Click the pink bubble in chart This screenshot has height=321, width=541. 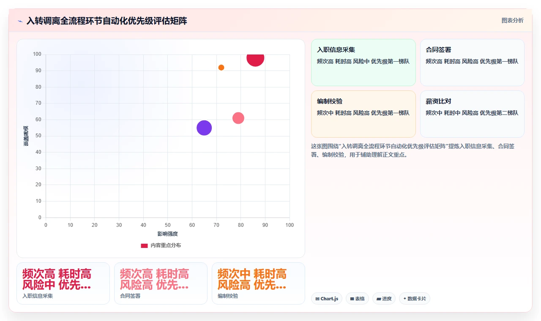238,118
